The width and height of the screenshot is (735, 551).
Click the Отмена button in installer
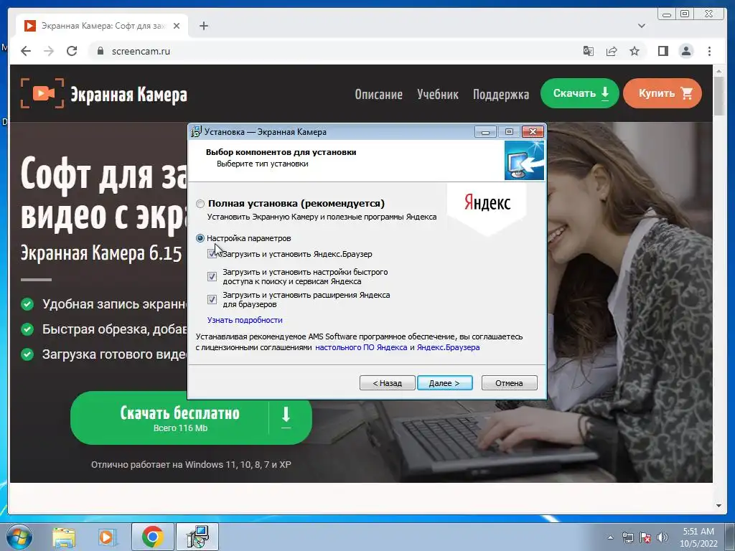(509, 383)
